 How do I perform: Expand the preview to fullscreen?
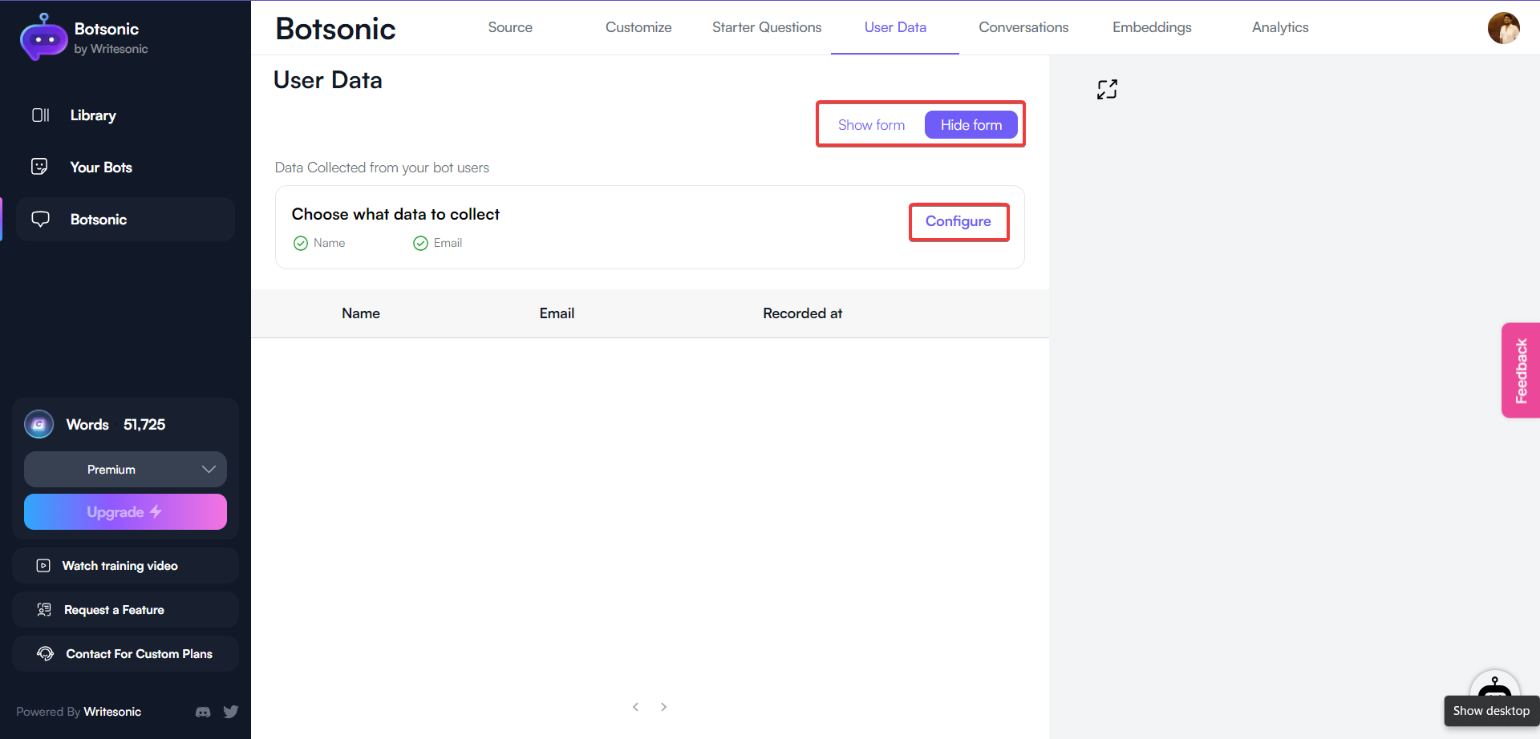pos(1107,89)
